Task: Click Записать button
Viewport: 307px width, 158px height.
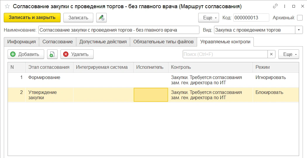Action: coord(78,18)
